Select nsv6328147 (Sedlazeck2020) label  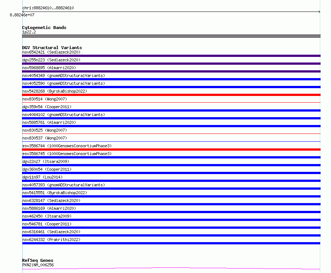click(x=51, y=200)
